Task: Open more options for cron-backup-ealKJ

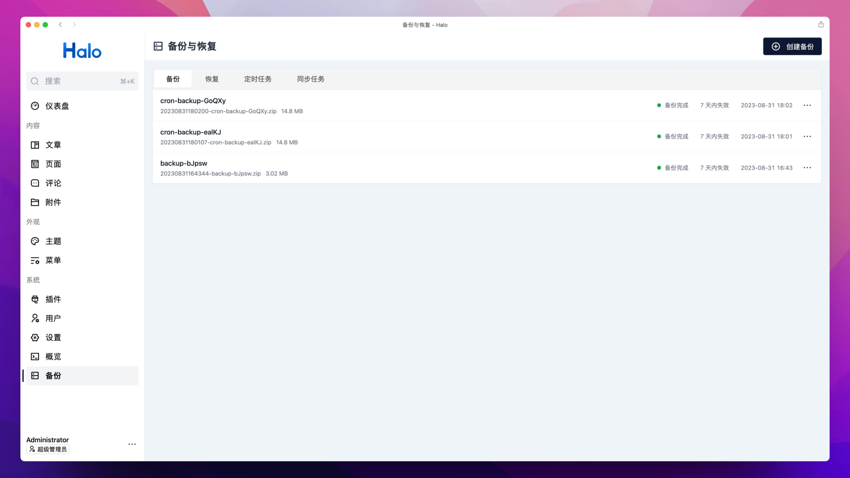Action: coord(807,136)
